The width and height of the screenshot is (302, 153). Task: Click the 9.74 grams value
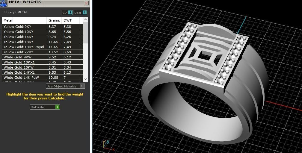pyautogui.click(x=52, y=37)
